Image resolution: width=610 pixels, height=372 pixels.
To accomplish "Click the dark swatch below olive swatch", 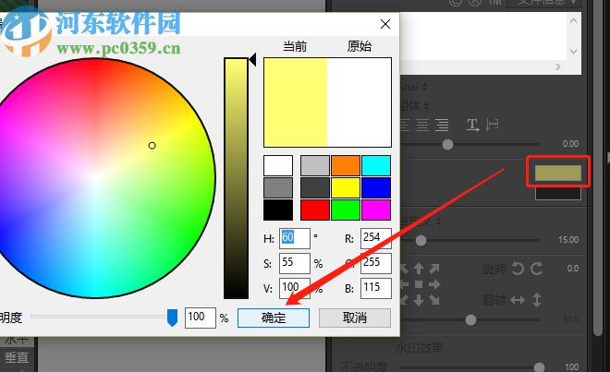I will point(558,193).
